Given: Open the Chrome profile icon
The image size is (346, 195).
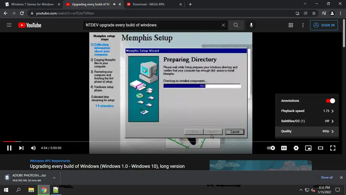Looking at the screenshot, I should point(332,13).
